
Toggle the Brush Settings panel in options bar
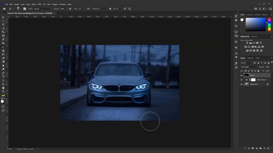(x=25, y=9)
